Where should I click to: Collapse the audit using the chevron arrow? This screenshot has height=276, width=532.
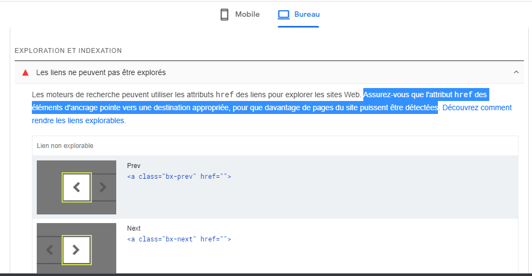[516, 72]
